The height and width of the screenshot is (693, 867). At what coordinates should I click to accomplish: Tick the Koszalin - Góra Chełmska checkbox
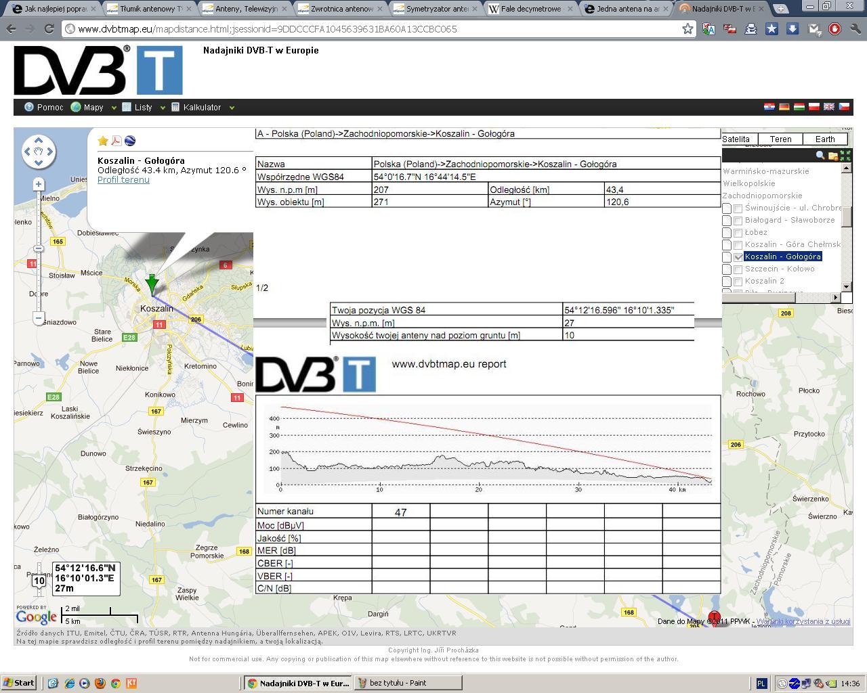pos(738,245)
